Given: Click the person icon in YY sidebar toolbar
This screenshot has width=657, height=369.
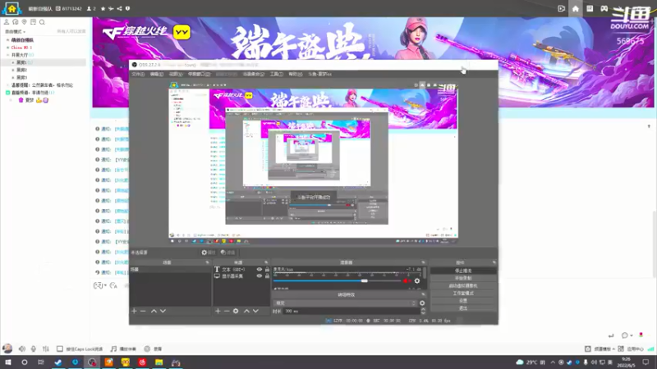Looking at the screenshot, I should point(7,22).
